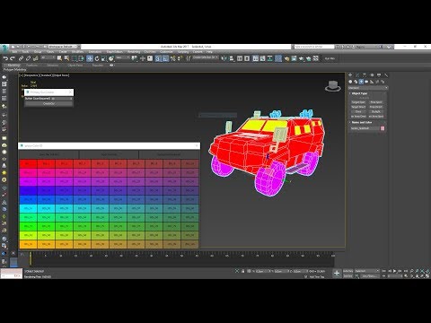Viewport: 431px width, 323px height.
Task: Pick the Select Object tool
Action: (59, 58)
